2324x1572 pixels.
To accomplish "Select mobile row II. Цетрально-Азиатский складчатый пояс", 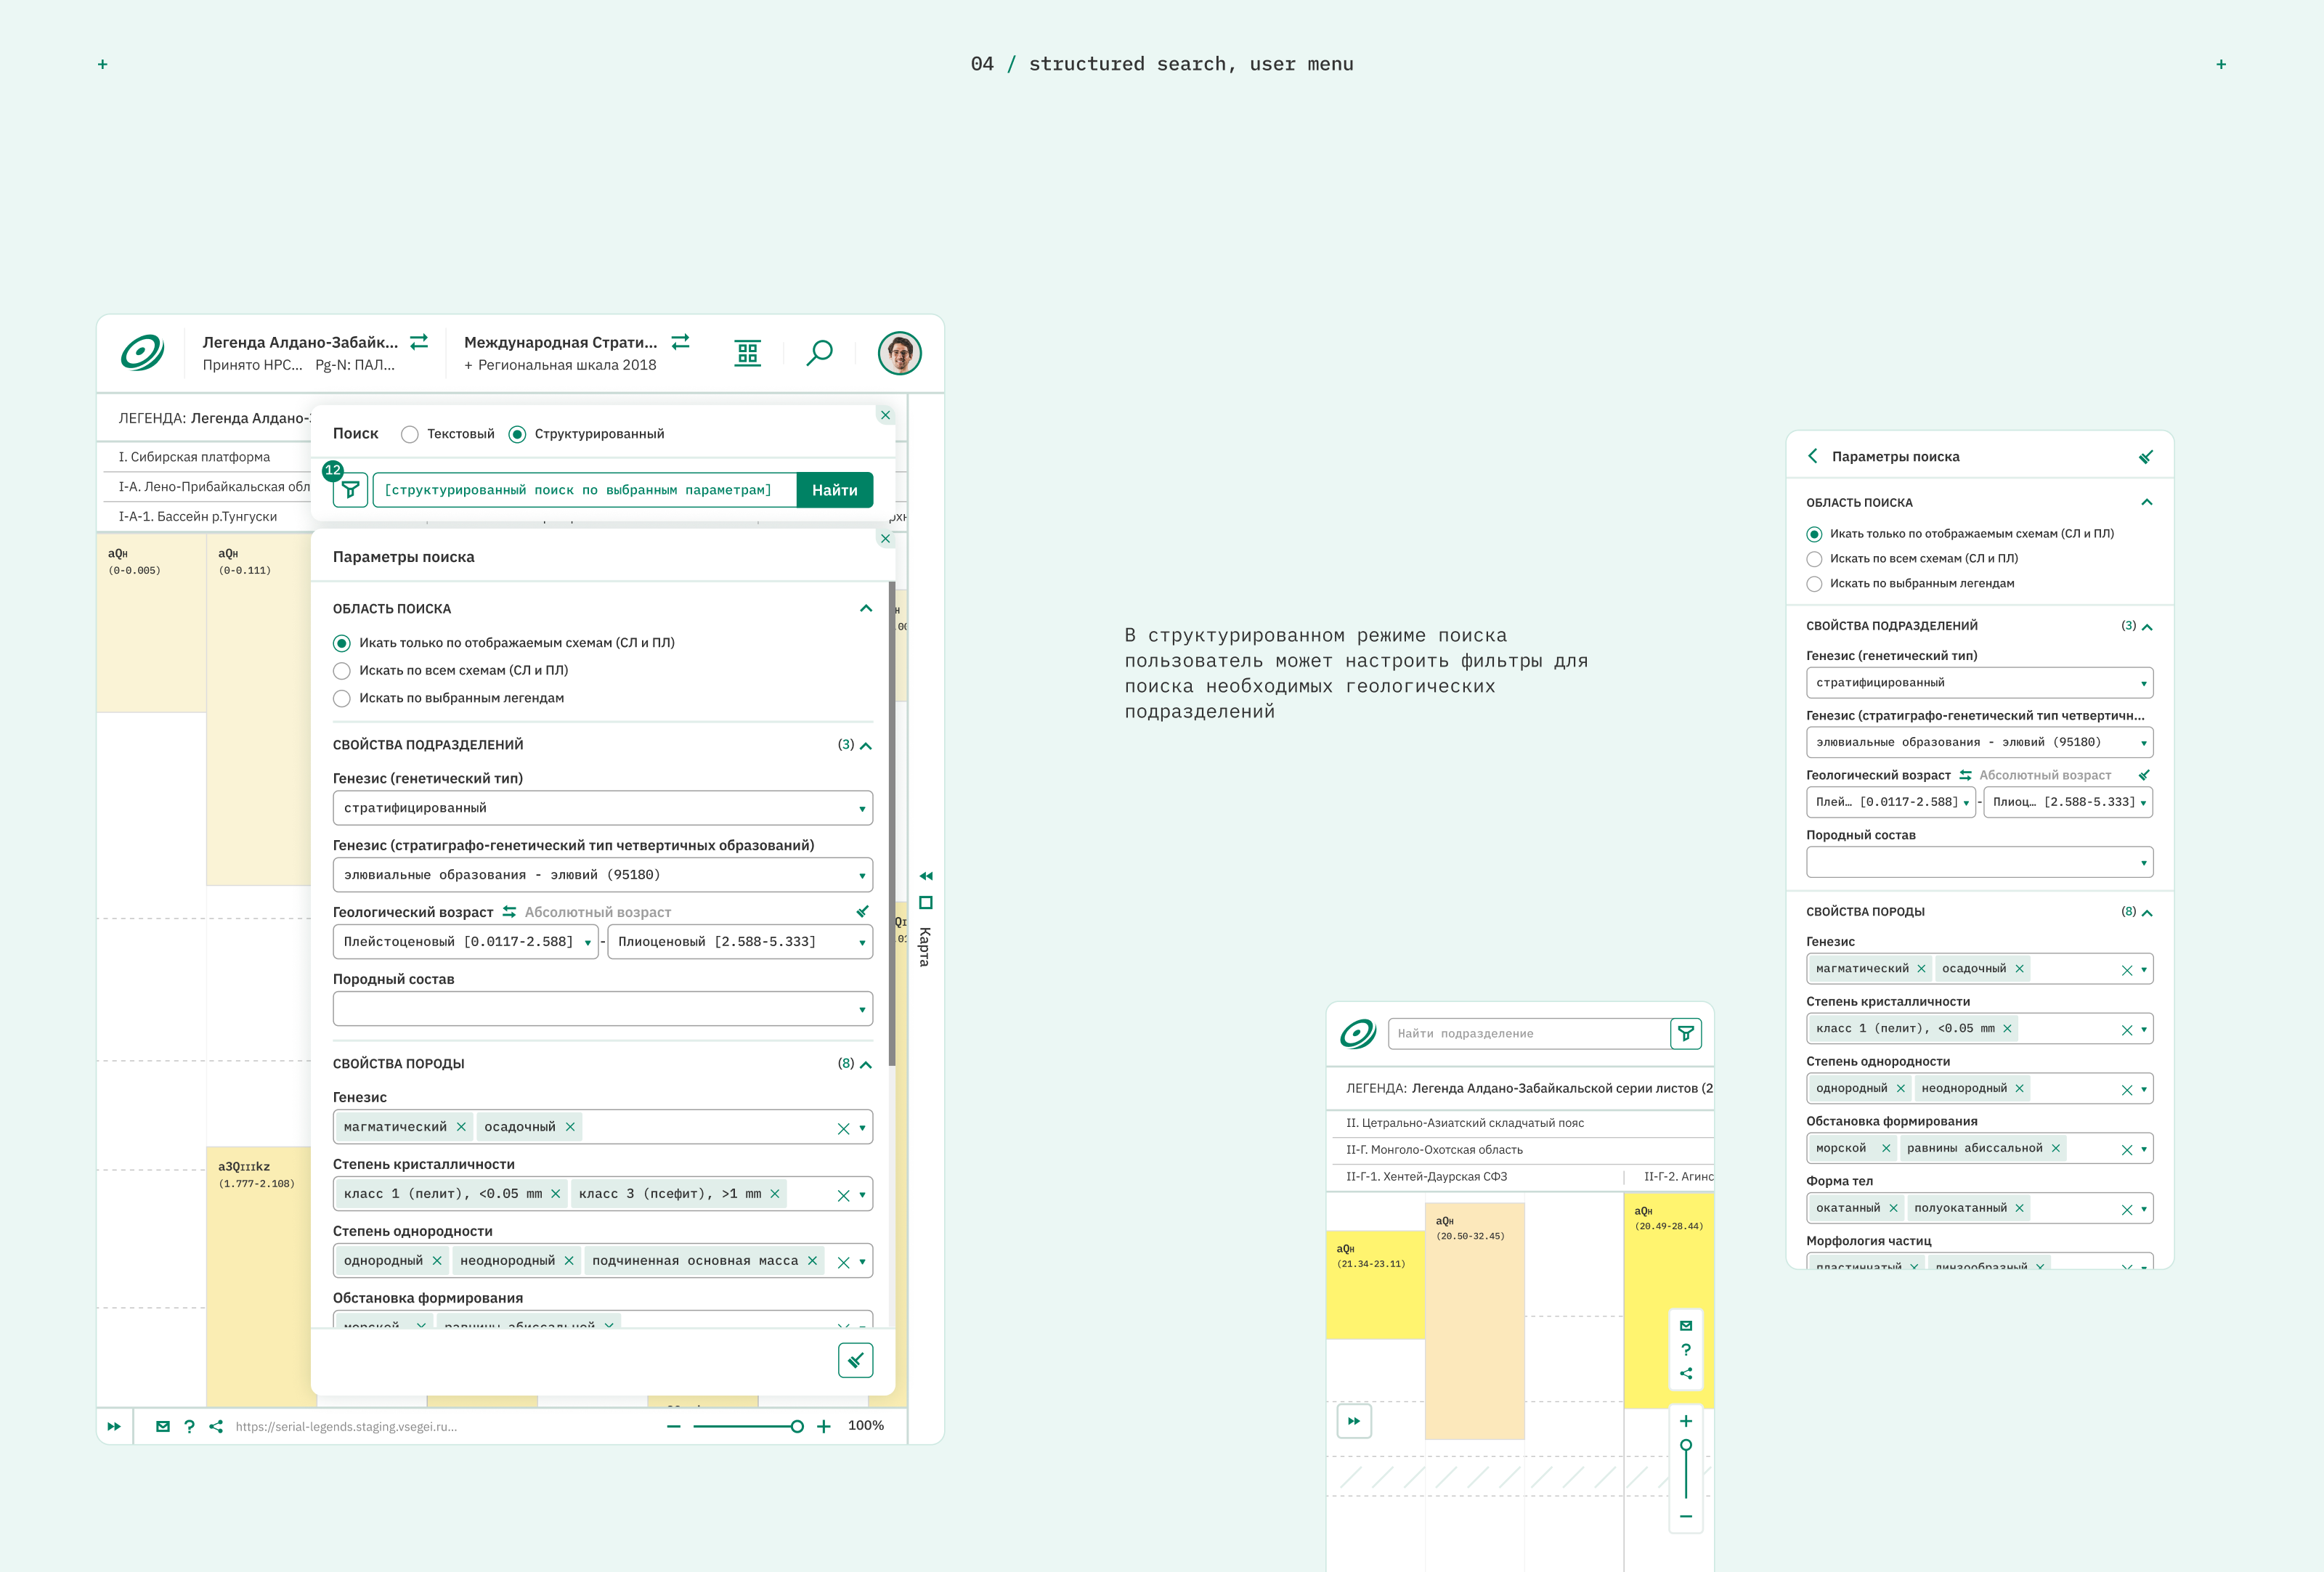I will tap(1465, 1122).
